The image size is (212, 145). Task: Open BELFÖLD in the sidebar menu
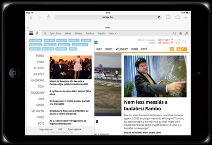[39, 68]
